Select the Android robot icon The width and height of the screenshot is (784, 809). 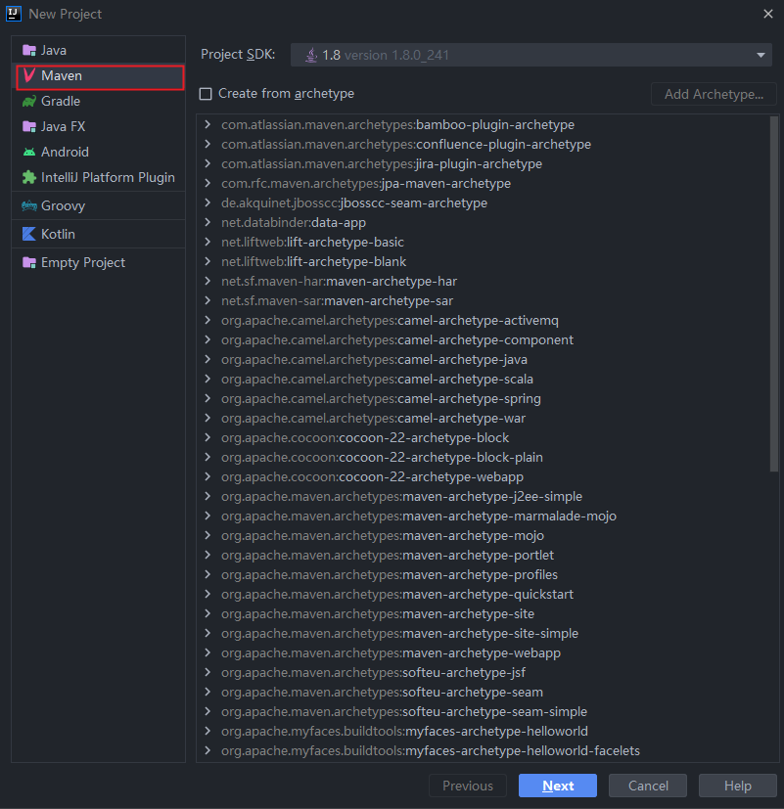[x=29, y=152]
